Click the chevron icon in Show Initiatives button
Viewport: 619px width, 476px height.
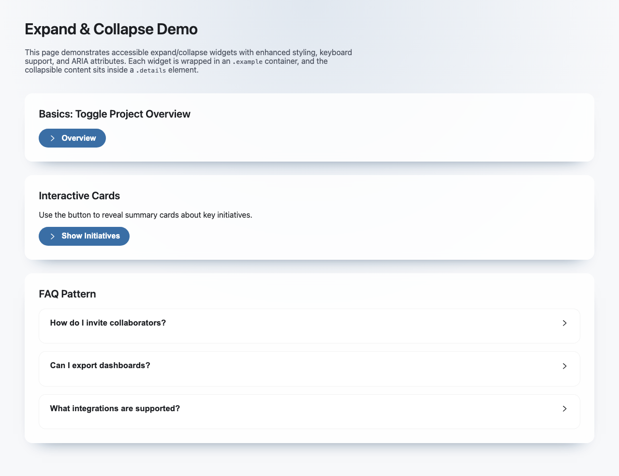(53, 236)
